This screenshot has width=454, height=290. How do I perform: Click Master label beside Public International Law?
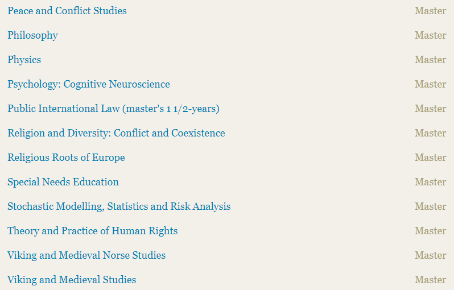(x=430, y=109)
